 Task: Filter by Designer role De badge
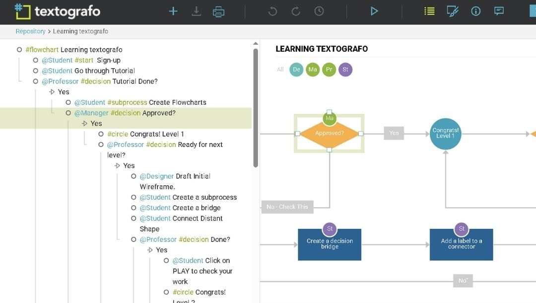coord(296,70)
